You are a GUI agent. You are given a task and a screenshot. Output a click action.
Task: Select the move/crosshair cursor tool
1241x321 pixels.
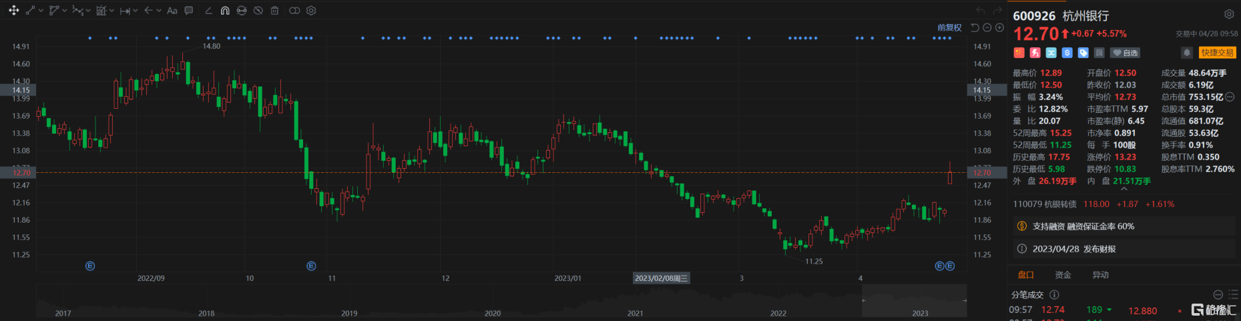click(x=13, y=10)
